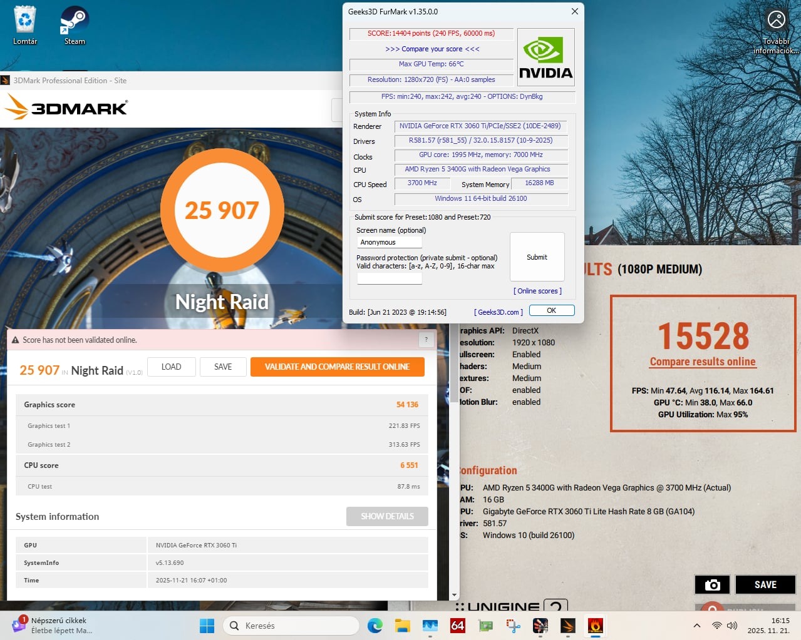
Task: Open Wi-Fi network tray icon
Action: [x=717, y=626]
